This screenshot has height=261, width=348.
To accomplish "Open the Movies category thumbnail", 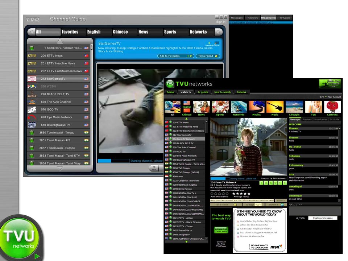I will click(x=257, y=107).
